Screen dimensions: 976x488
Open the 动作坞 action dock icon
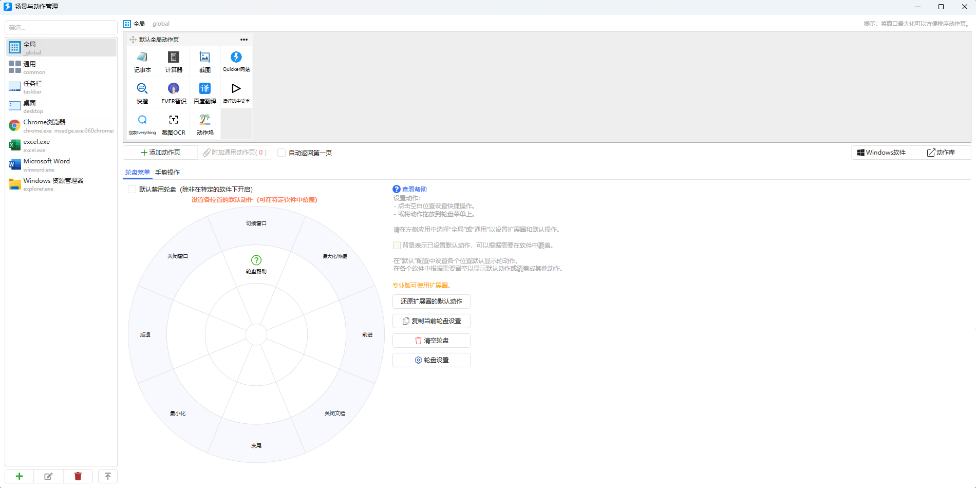(204, 120)
